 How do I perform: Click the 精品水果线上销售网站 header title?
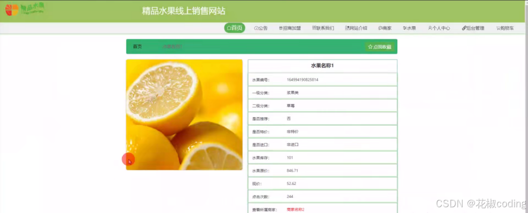coord(183,11)
